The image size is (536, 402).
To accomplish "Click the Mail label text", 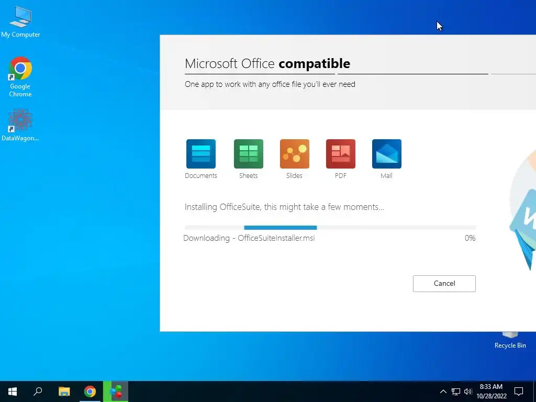I will [x=386, y=176].
